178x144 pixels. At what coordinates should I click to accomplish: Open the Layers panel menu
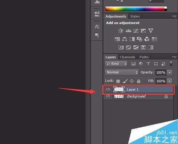click(174, 57)
